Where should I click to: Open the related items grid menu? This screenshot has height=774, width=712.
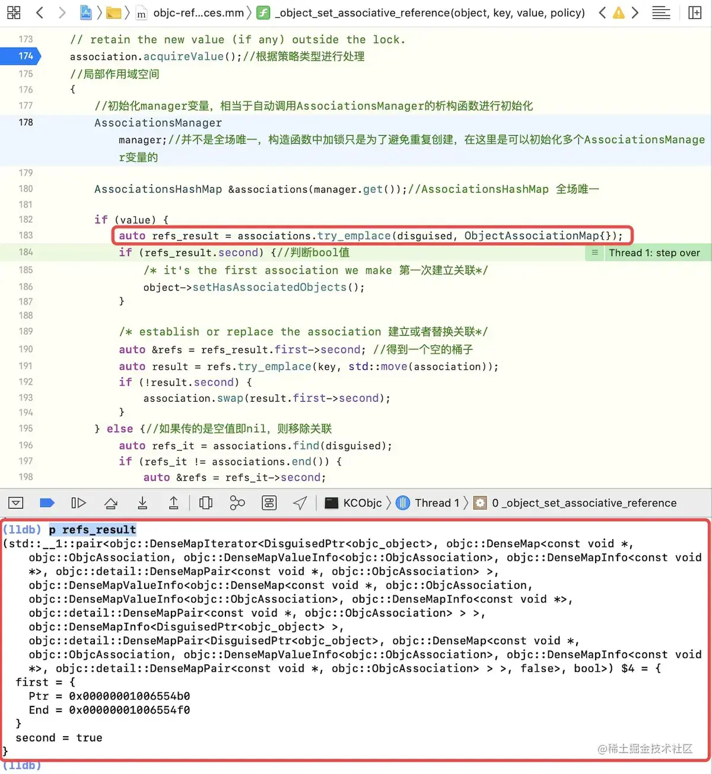coord(14,12)
